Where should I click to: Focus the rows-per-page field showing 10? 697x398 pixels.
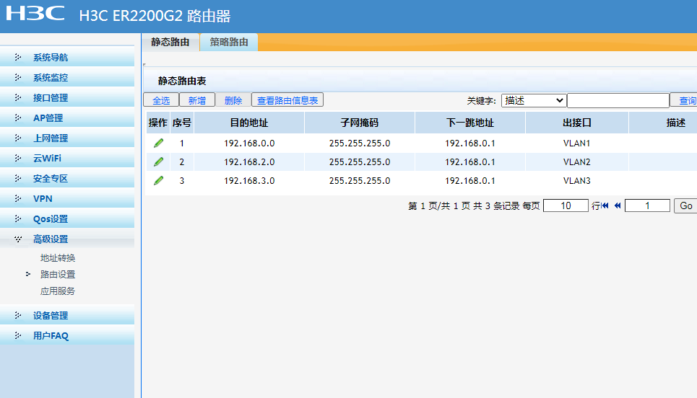[x=566, y=205]
